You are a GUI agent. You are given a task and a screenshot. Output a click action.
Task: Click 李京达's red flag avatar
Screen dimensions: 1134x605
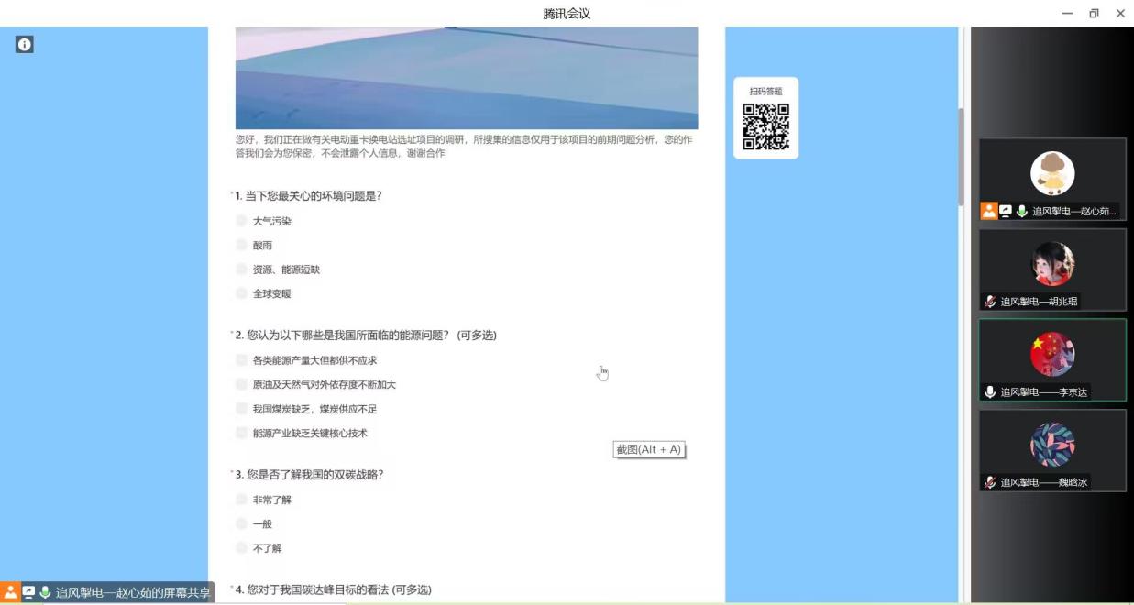(1051, 354)
